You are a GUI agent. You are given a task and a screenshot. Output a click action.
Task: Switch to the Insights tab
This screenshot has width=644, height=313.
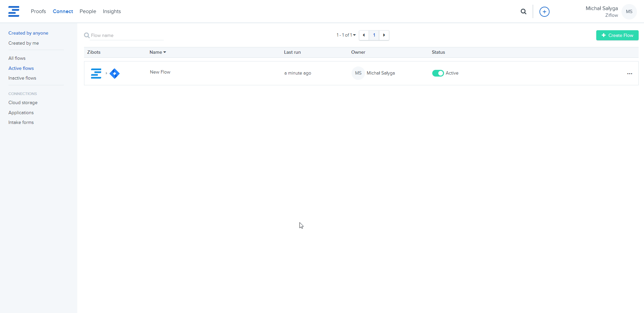(x=112, y=11)
